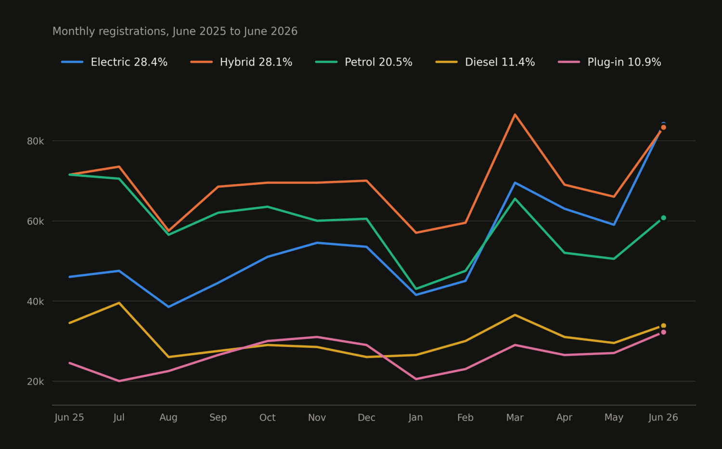Click the "Oct" x-axis label
The height and width of the screenshot is (449, 722).
tap(268, 417)
